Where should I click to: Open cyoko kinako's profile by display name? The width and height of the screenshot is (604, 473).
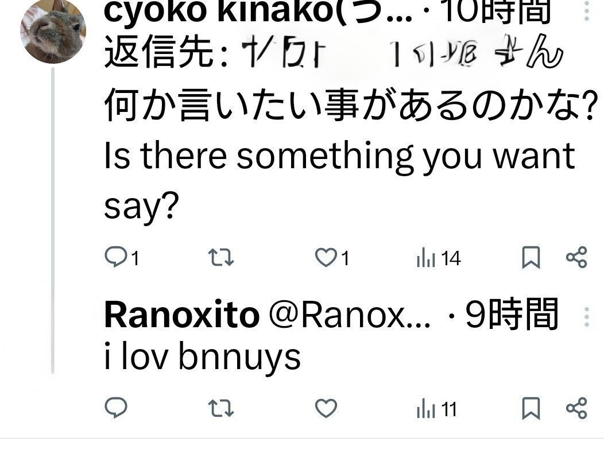click(x=257, y=13)
